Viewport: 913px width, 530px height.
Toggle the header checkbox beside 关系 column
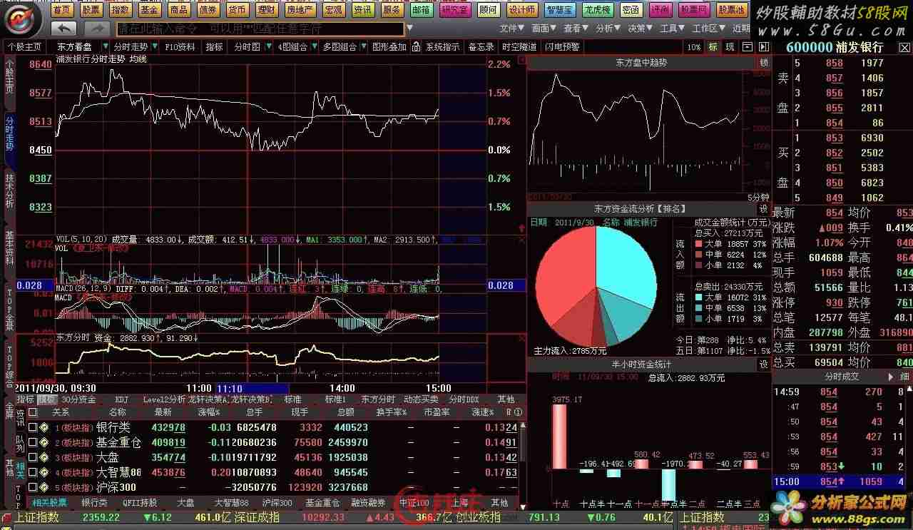(33, 412)
